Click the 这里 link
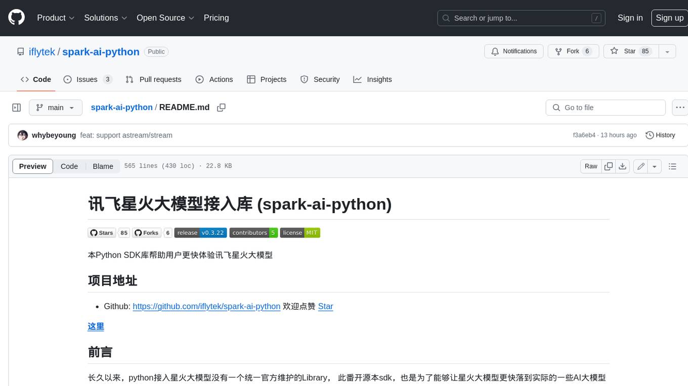 pos(96,326)
